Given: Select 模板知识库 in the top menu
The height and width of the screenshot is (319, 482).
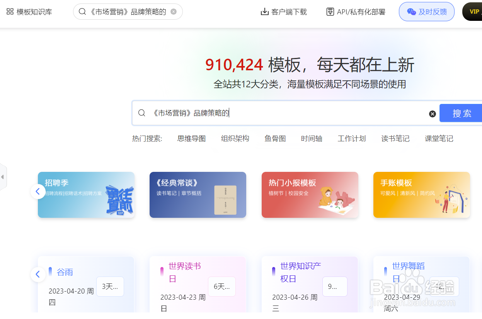Looking at the screenshot, I should pos(33,12).
